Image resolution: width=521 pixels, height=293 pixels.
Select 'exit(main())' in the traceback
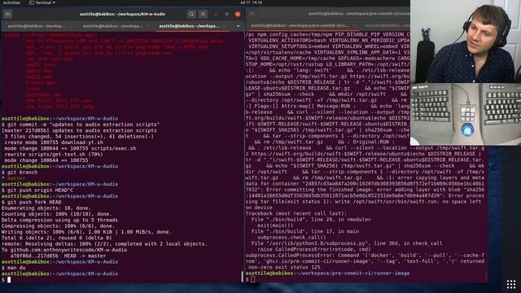point(275,225)
